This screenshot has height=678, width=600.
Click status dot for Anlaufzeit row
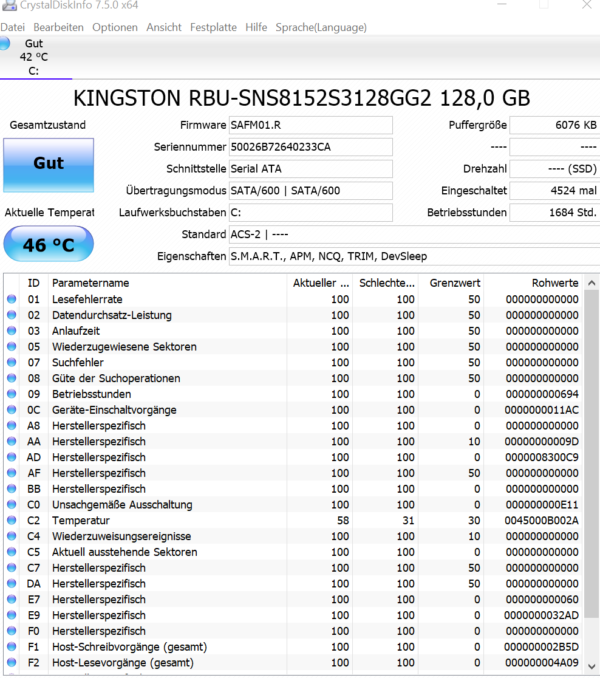[x=12, y=330]
